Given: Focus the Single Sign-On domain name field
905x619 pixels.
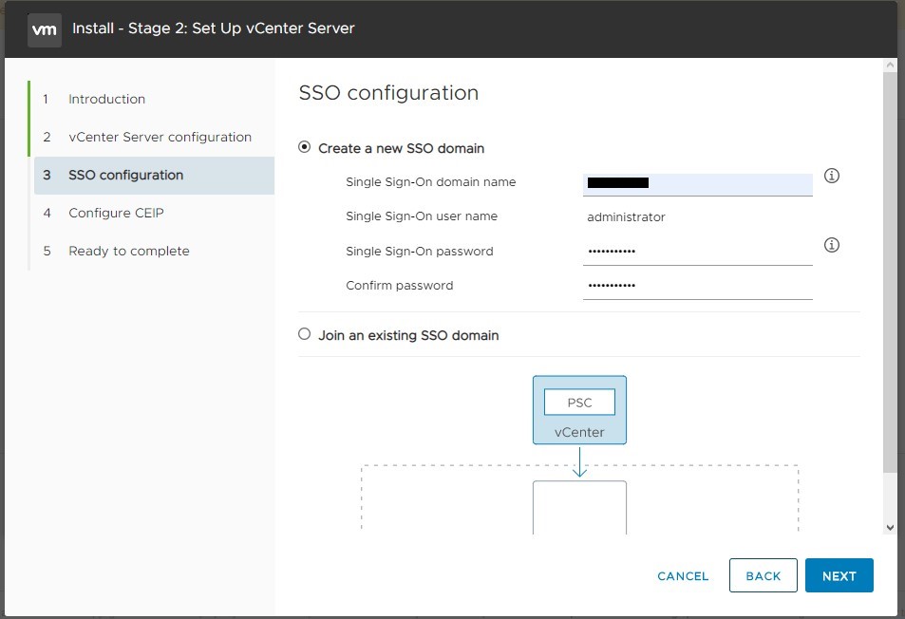Looking at the screenshot, I should coord(698,184).
